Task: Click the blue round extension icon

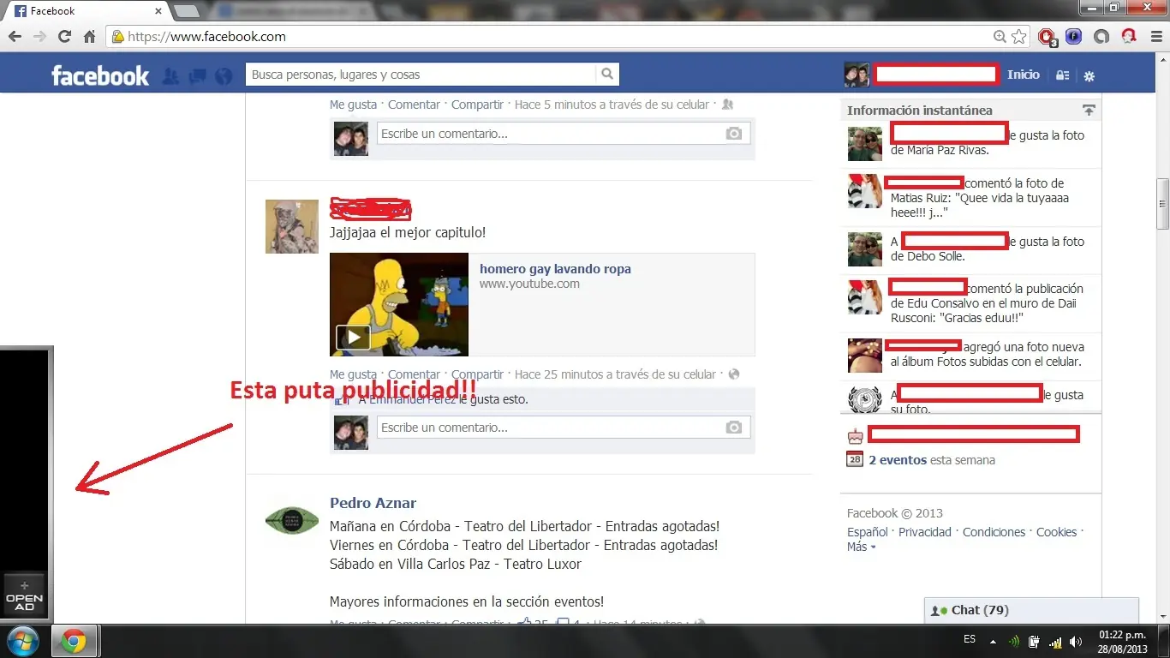Action: tap(1073, 37)
